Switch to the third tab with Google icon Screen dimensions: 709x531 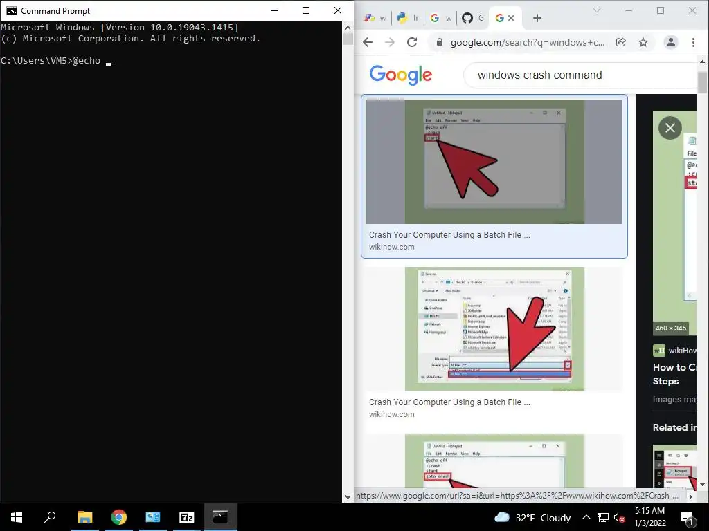[x=440, y=18]
